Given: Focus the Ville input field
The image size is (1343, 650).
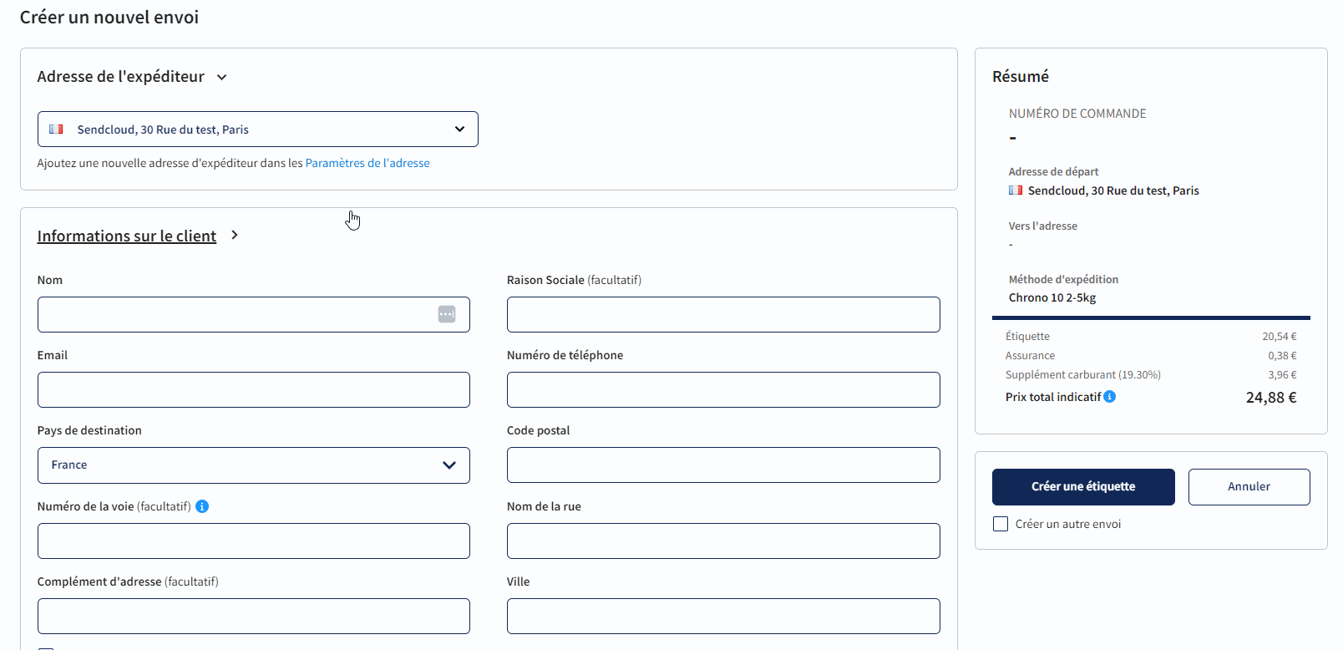Looking at the screenshot, I should point(723,617).
